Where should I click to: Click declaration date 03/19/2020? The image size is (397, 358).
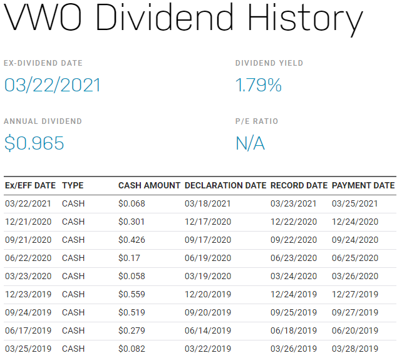[x=208, y=276]
